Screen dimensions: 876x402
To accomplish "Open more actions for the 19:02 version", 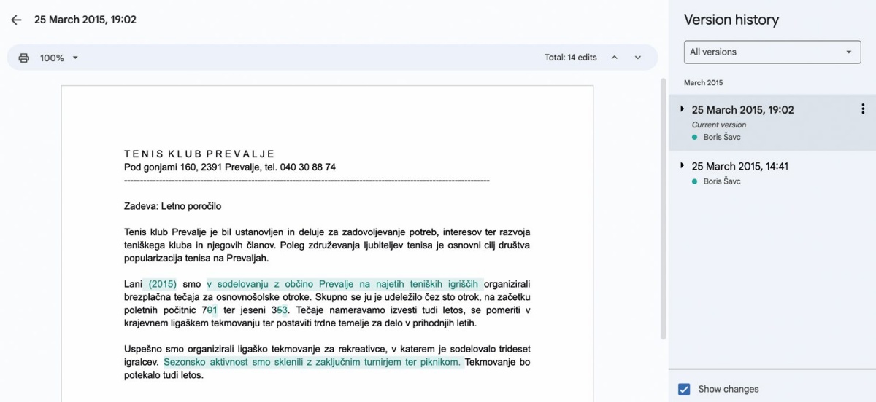I will [x=863, y=109].
